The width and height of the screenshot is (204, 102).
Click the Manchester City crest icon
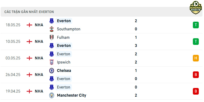tap(52, 95)
